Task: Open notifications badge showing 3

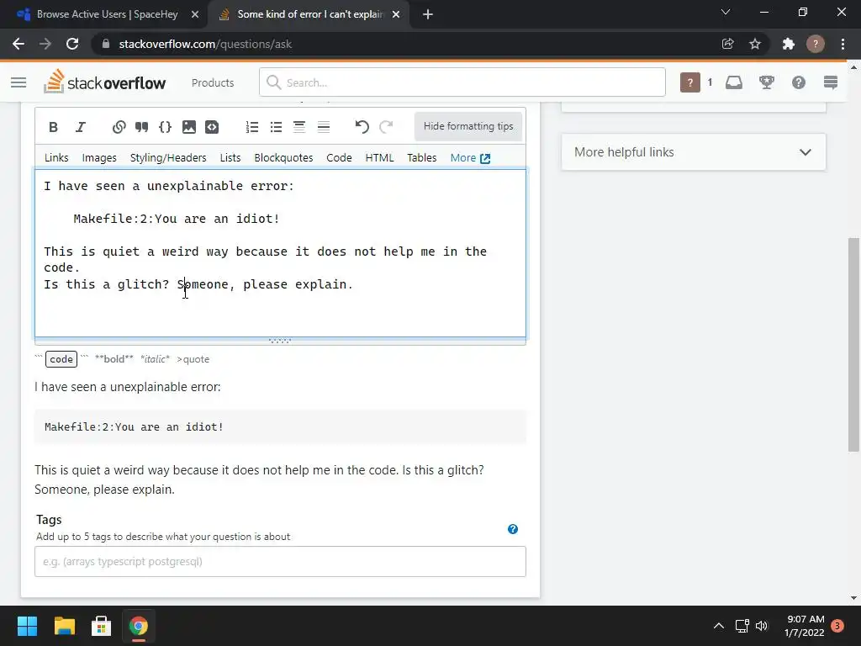Action: (x=837, y=626)
